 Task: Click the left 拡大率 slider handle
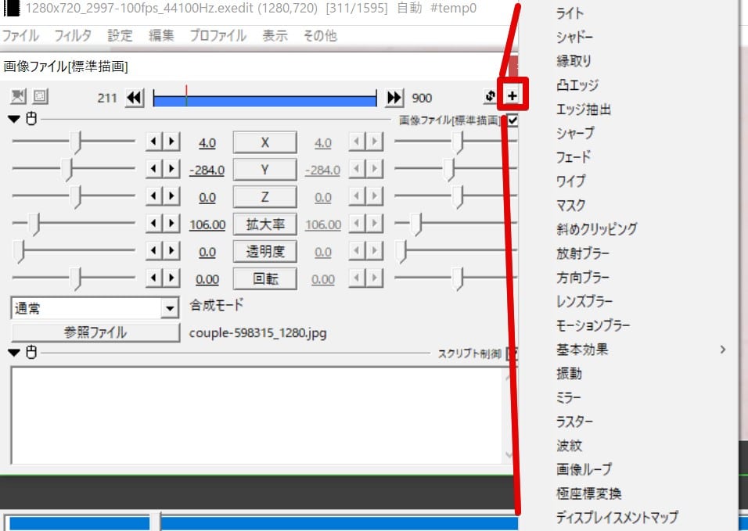(x=34, y=224)
